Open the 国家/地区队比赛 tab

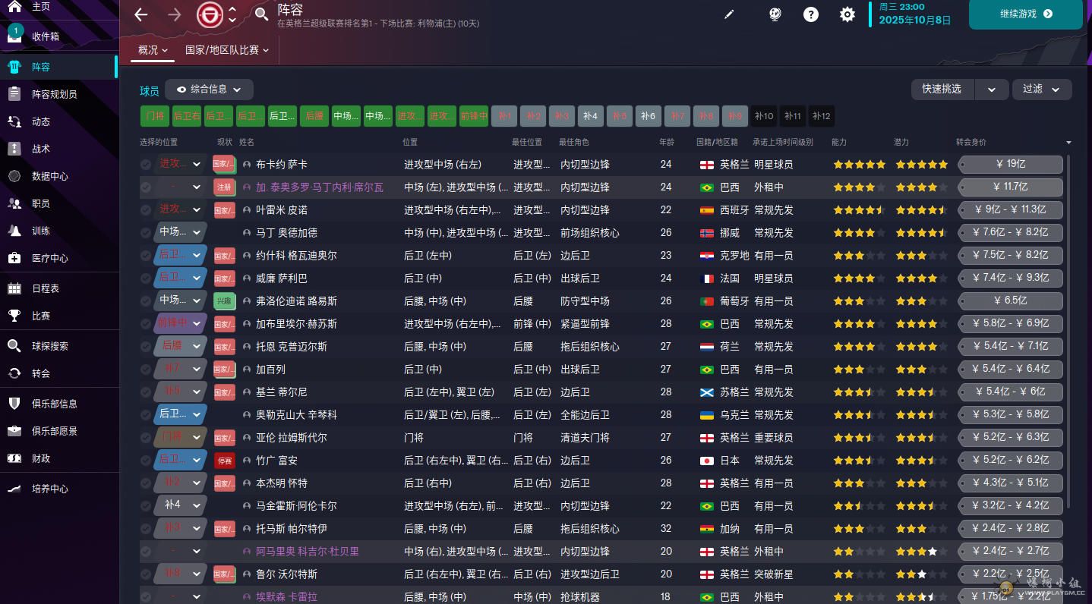pyautogui.click(x=227, y=50)
